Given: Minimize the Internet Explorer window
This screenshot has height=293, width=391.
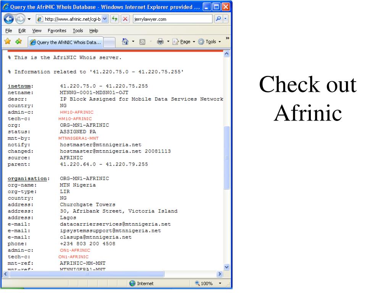Looking at the screenshot, I should pyautogui.click(x=207, y=7).
